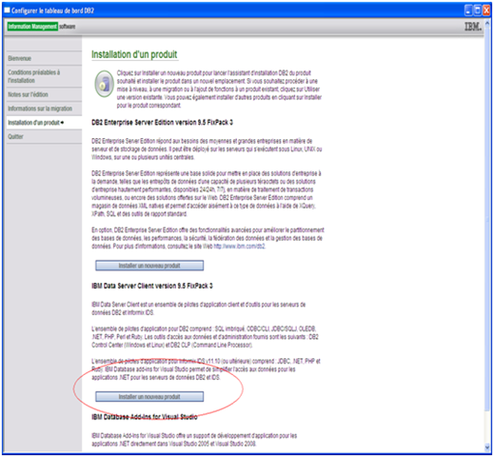This screenshot has width=494, height=457.
Task: Minimize the DB2 launchpad window
Action: 468,10
